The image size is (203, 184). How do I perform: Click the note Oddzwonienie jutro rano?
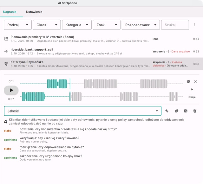pyautogui.click(x=36, y=160)
